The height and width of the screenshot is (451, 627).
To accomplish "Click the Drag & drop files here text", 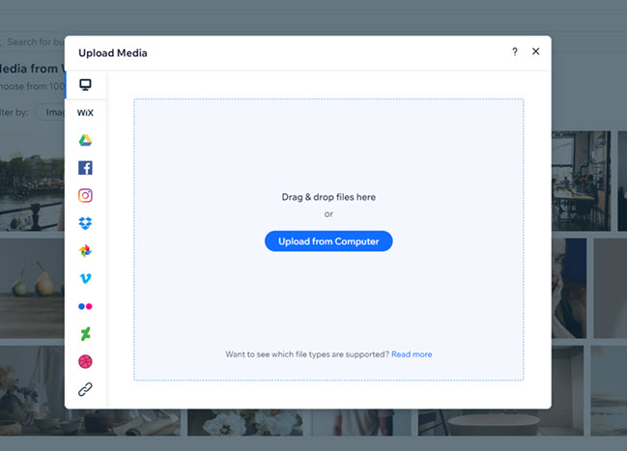I will point(328,197).
